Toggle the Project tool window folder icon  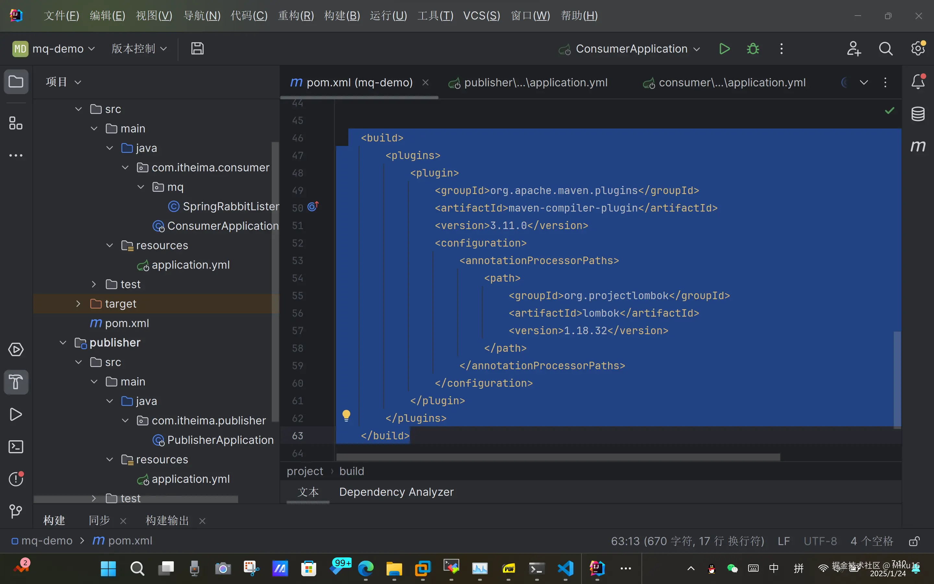pyautogui.click(x=16, y=82)
